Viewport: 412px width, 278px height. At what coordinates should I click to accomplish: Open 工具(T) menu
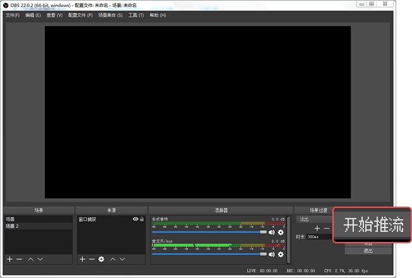click(x=136, y=15)
